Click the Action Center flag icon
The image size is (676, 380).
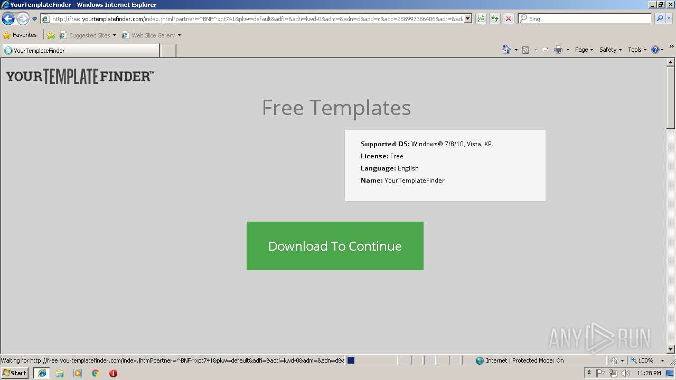pyautogui.click(x=601, y=373)
